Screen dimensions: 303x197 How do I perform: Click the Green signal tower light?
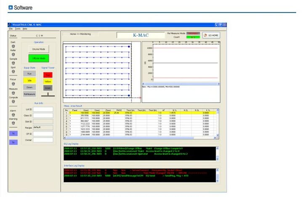[x=48, y=88]
